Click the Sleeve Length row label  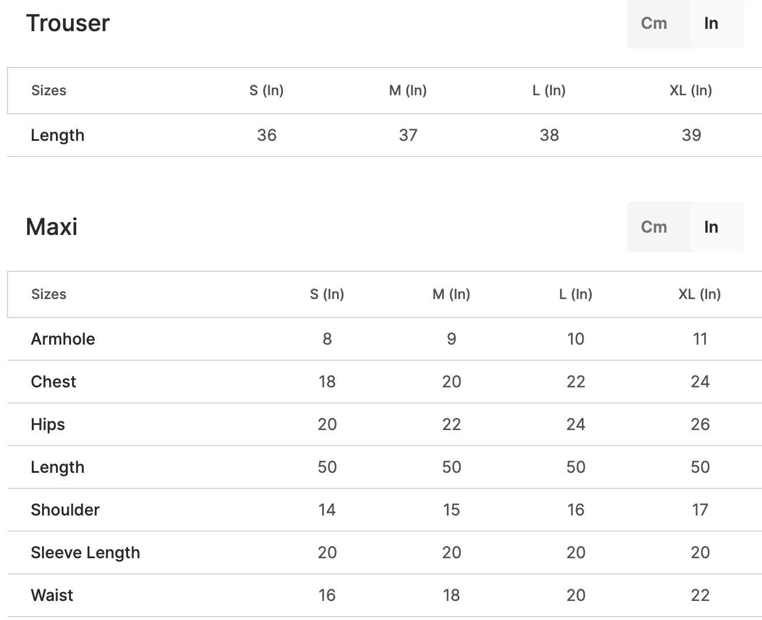85,552
